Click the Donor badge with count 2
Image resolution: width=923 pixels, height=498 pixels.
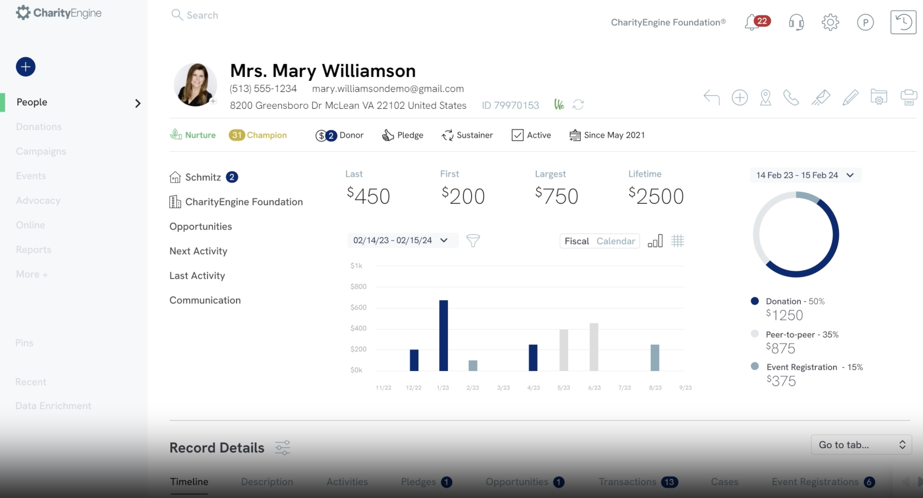[x=339, y=135]
